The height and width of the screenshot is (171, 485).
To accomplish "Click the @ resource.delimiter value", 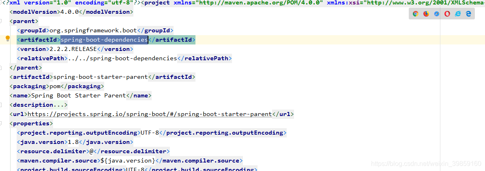I will (x=91, y=151).
